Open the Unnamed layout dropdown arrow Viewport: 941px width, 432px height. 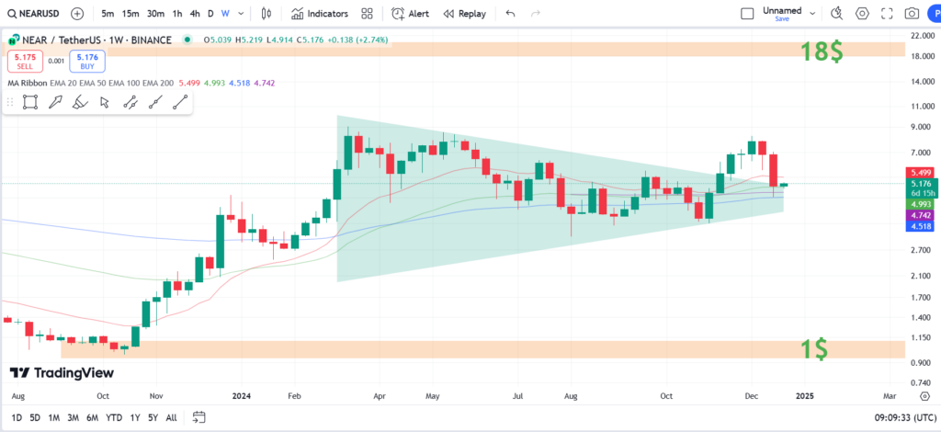(811, 14)
